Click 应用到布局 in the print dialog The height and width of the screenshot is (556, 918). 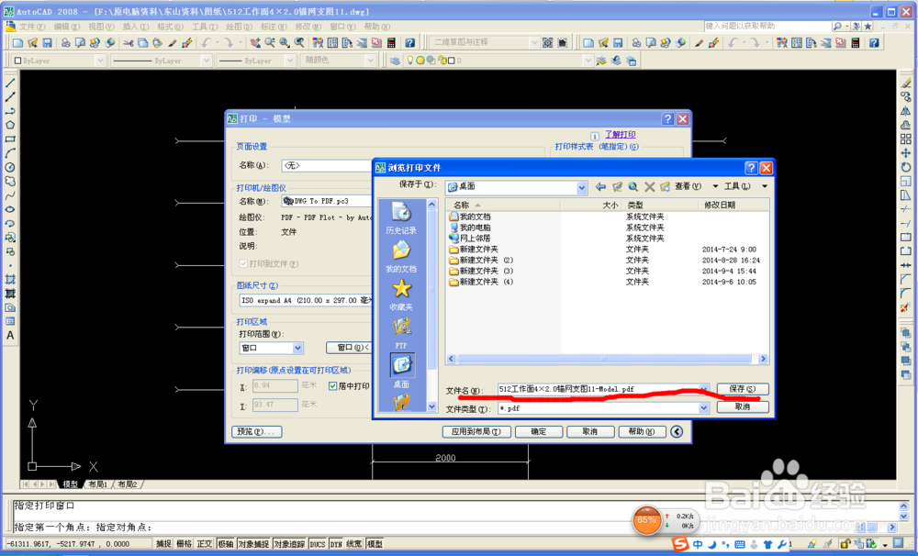(x=476, y=432)
